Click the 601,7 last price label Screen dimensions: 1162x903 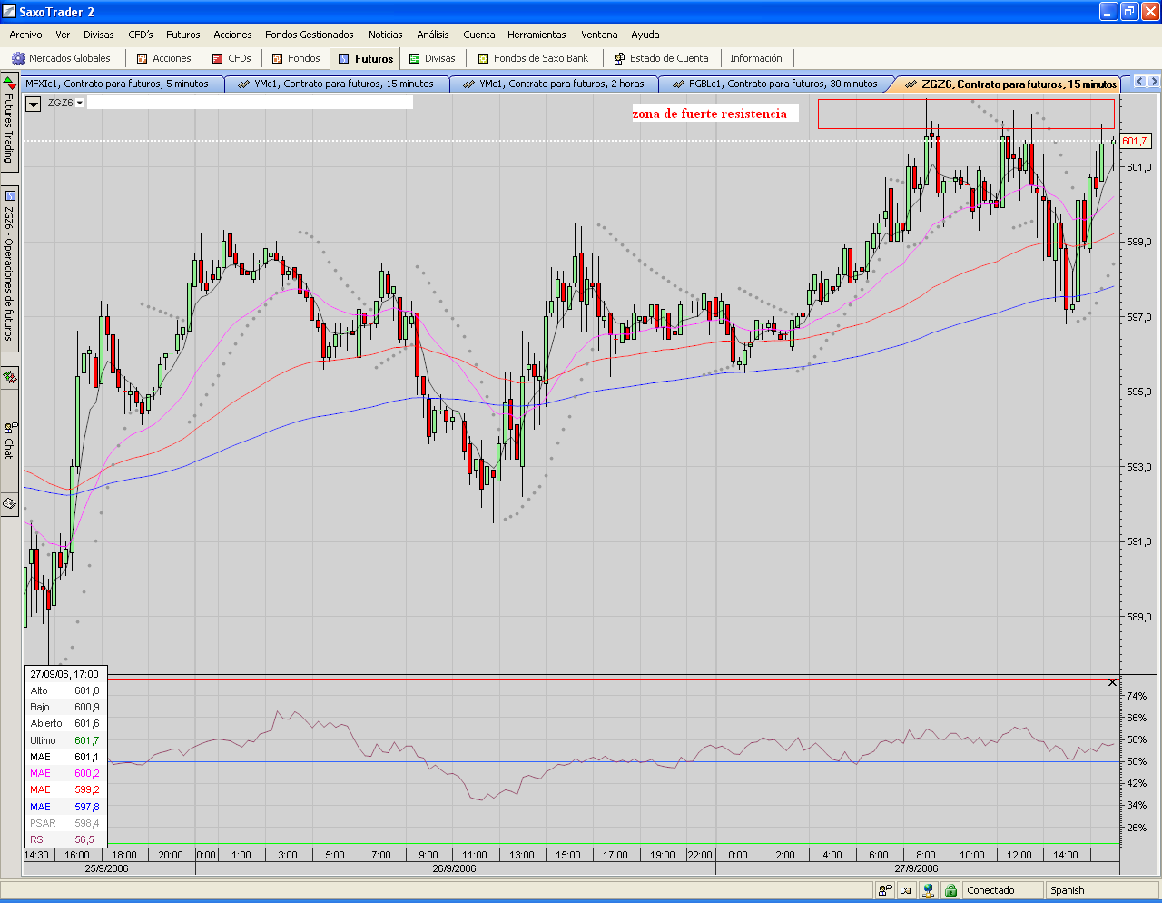(1135, 141)
